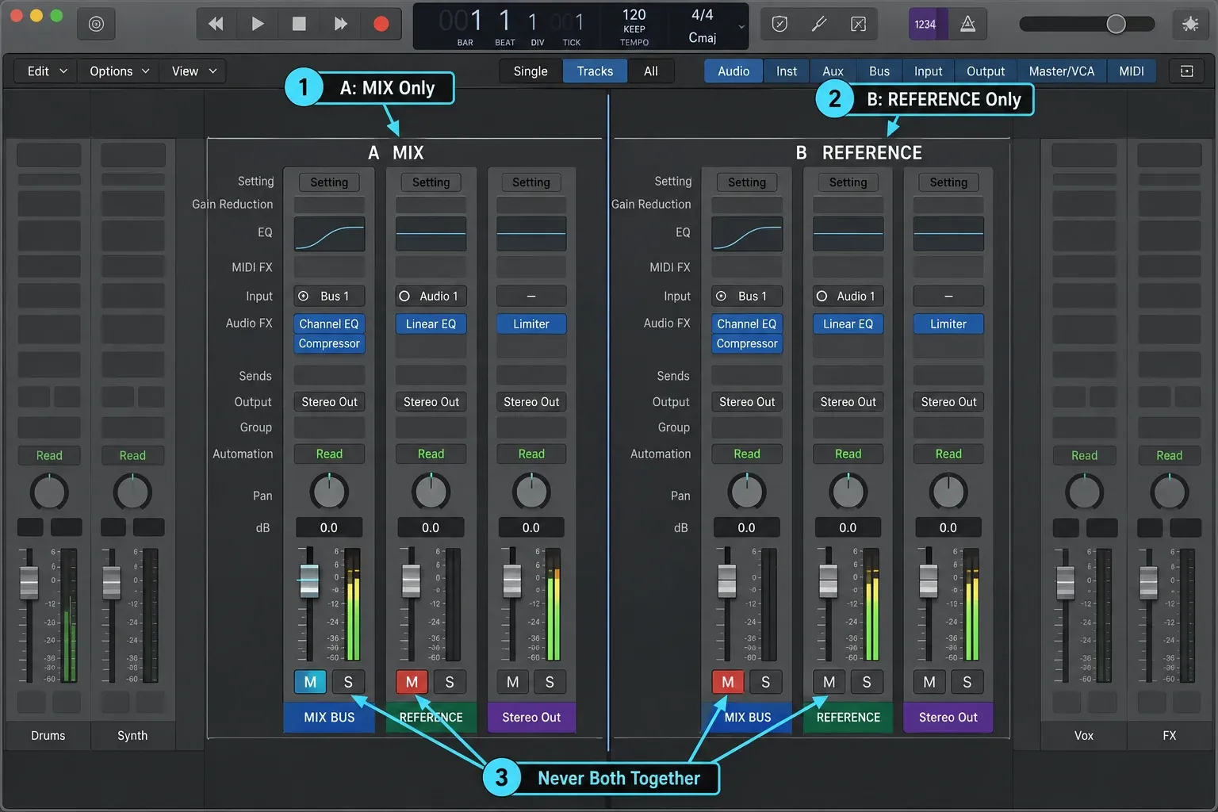Viewport: 1218px width, 812px height.
Task: Open Compressor plugin on MIX BUS in section B
Action: pyautogui.click(x=747, y=343)
